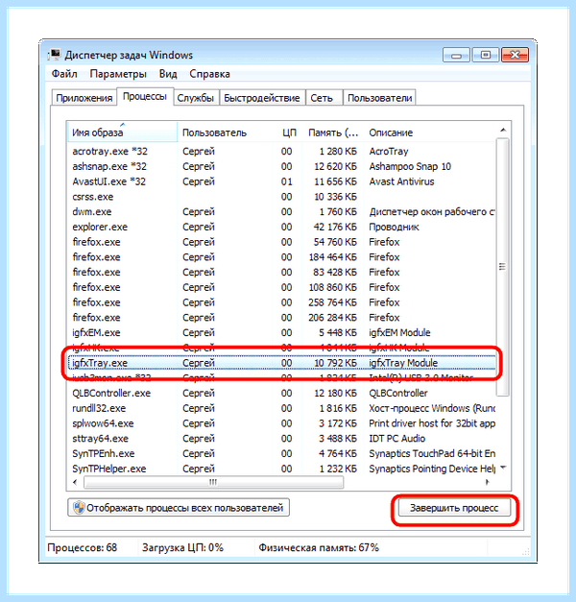Click the igfxTray Module description
The width and height of the screenshot is (576, 602).
(403, 363)
